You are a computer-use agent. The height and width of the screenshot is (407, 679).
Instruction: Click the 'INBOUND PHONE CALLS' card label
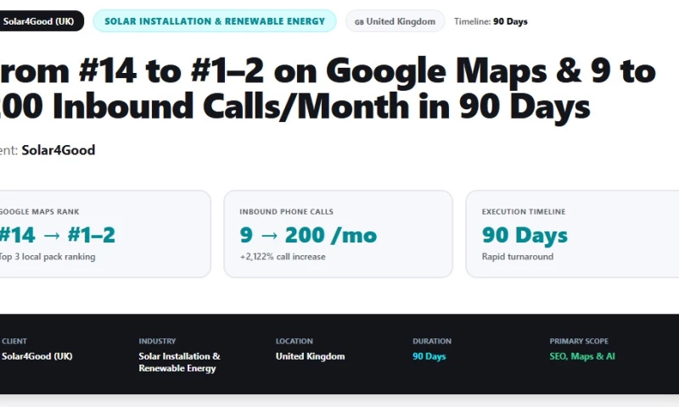pyautogui.click(x=286, y=211)
